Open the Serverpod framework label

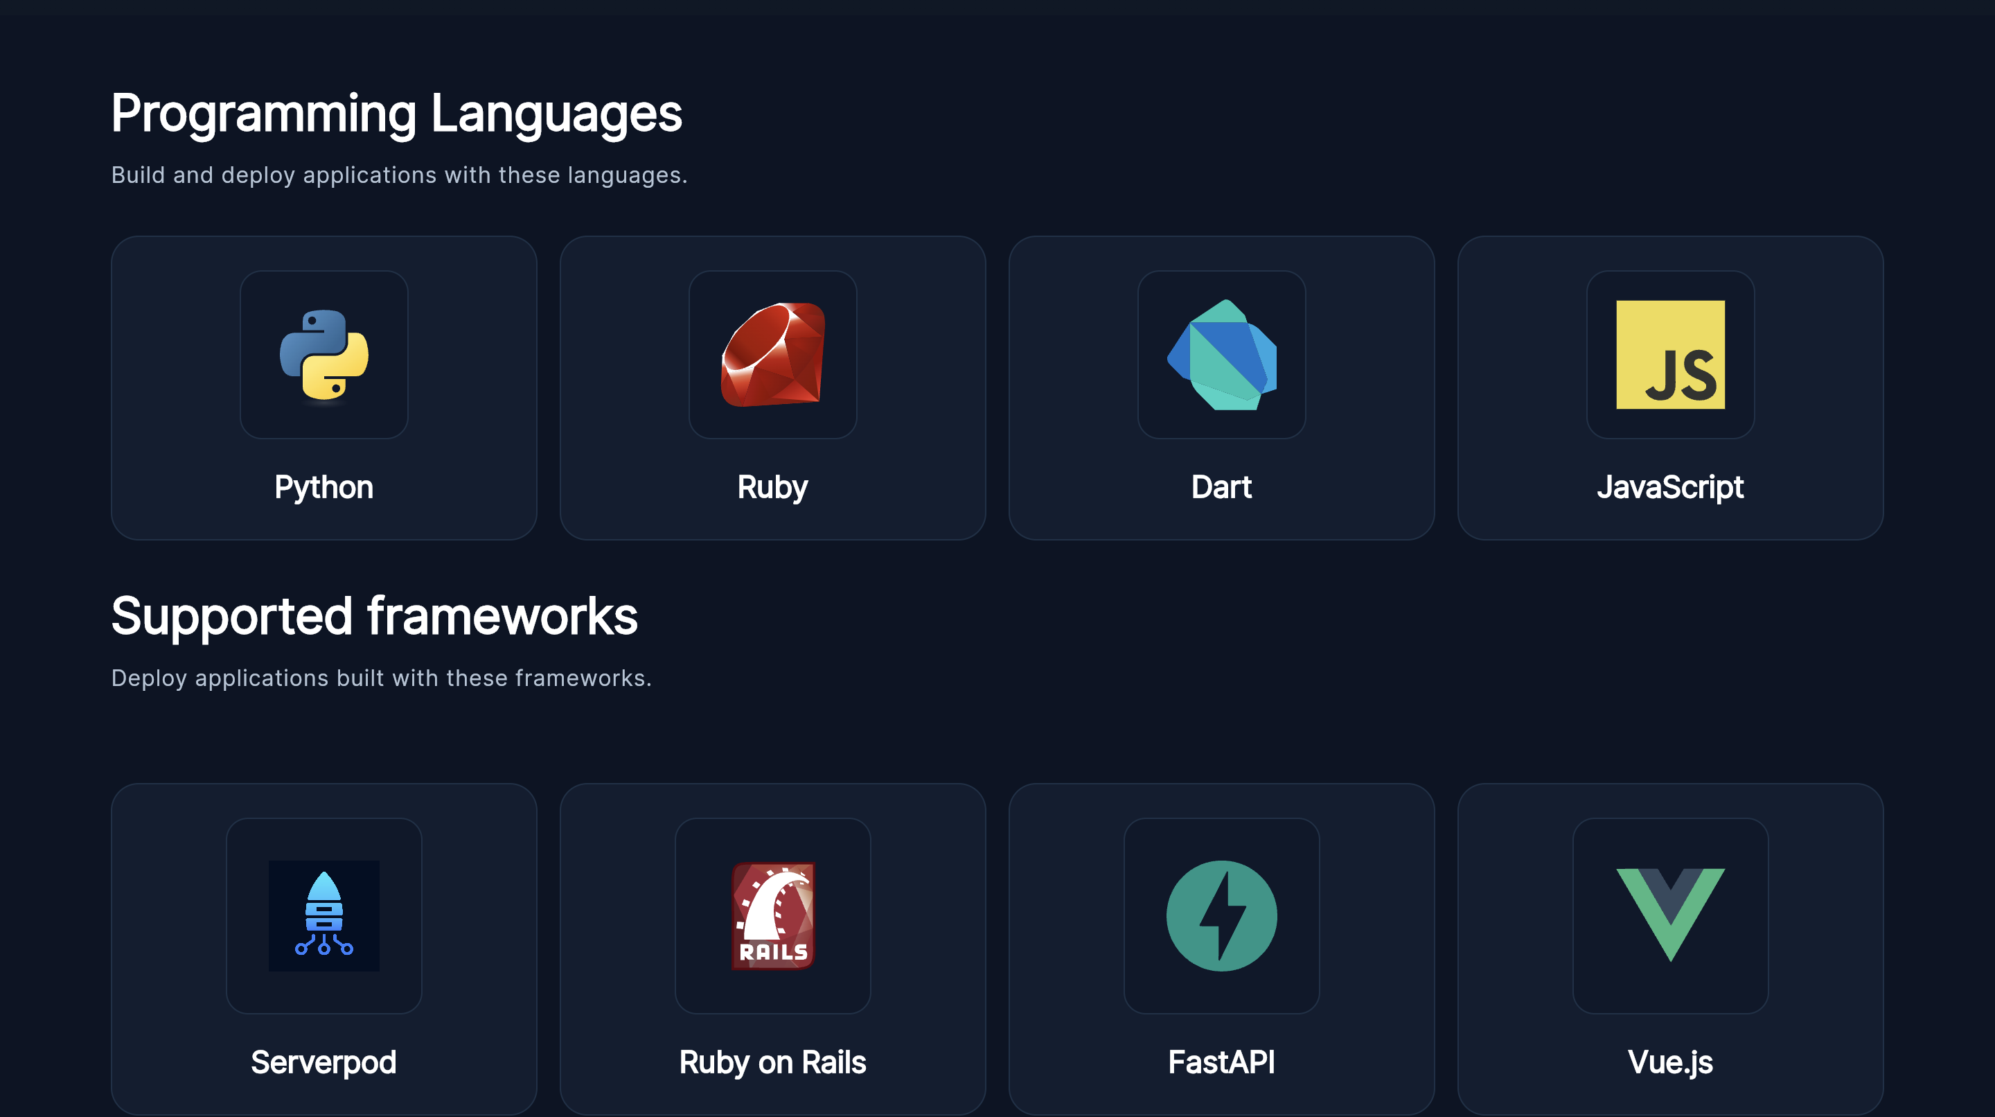(x=323, y=1062)
